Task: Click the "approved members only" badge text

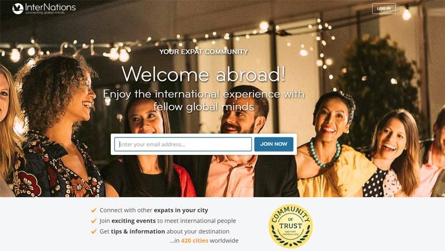Action: coord(291,233)
